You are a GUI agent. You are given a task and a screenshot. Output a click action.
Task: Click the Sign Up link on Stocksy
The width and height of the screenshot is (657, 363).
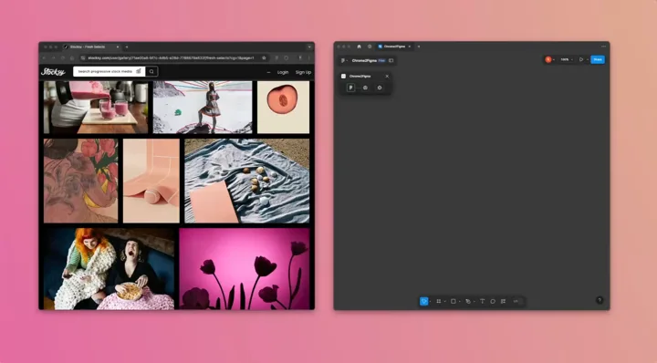303,72
